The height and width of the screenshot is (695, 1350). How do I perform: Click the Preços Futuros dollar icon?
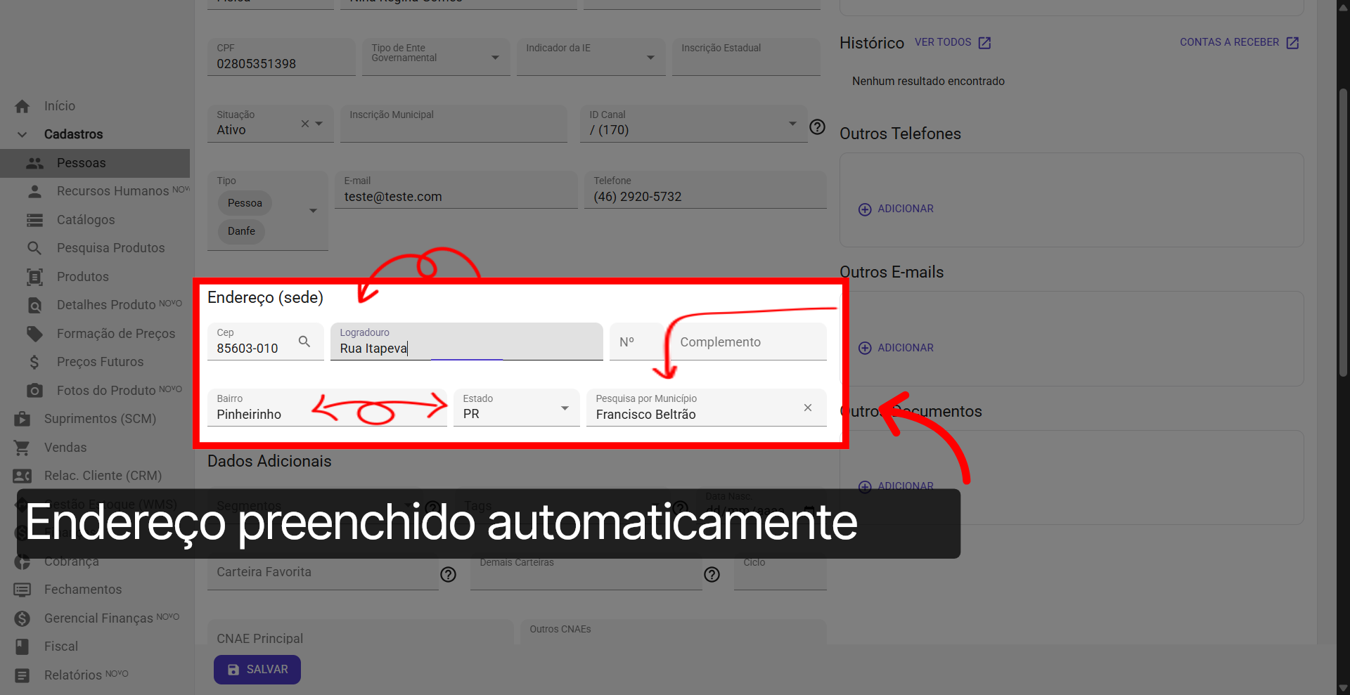coord(34,362)
